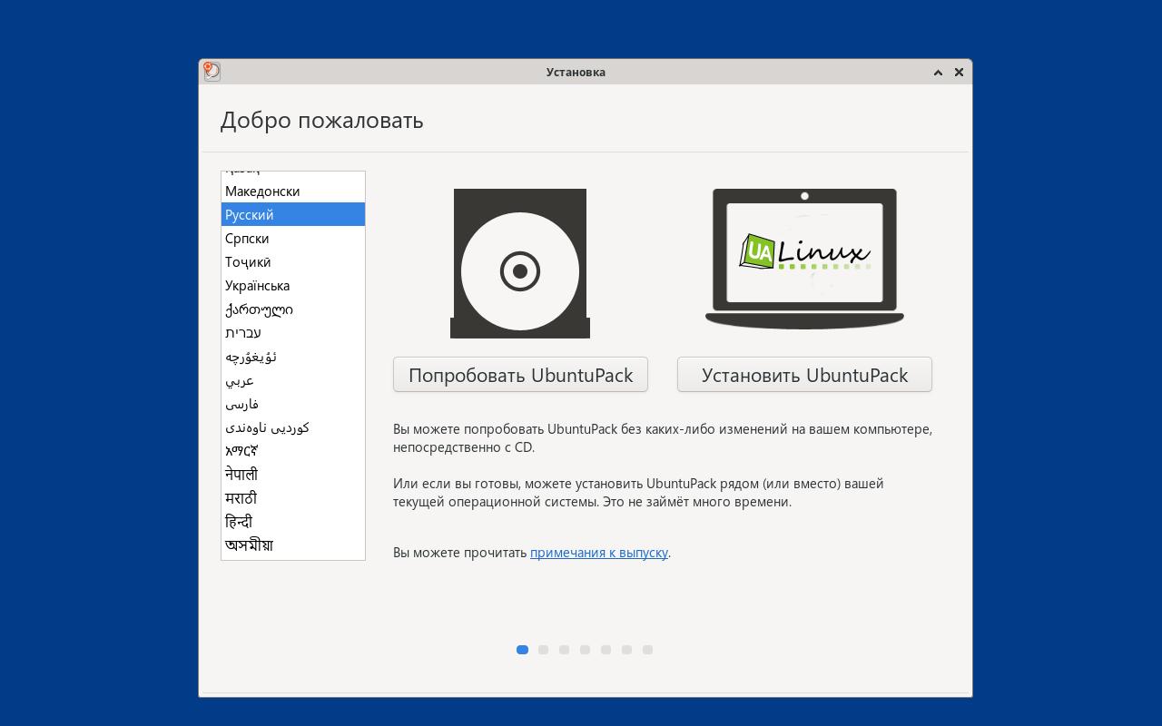Click the Попробовать UbuntuPack button

pyautogui.click(x=520, y=375)
